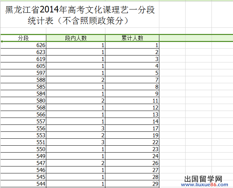Select score cell 597

point(23,73)
